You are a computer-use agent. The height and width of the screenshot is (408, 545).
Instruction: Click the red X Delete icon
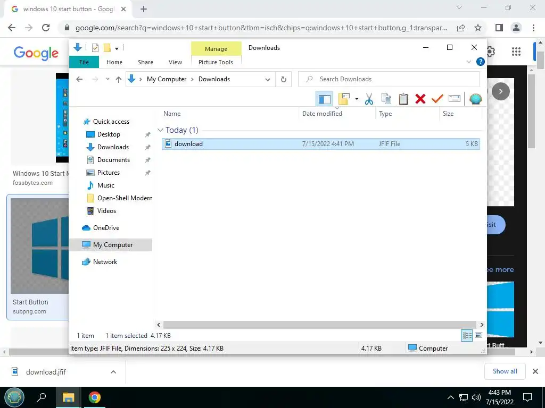point(420,99)
